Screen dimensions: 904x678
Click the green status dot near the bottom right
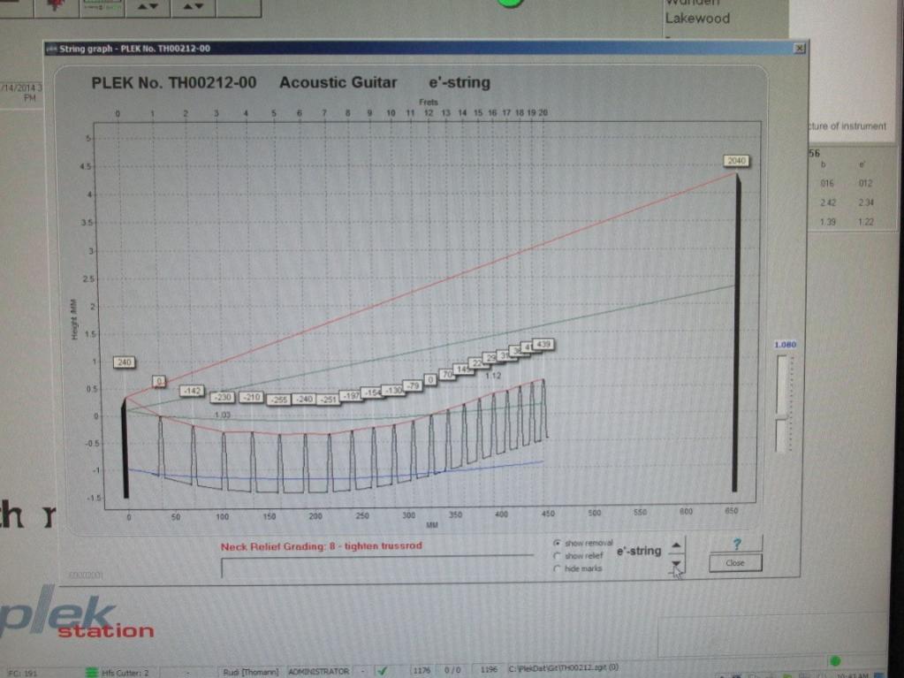835,660
